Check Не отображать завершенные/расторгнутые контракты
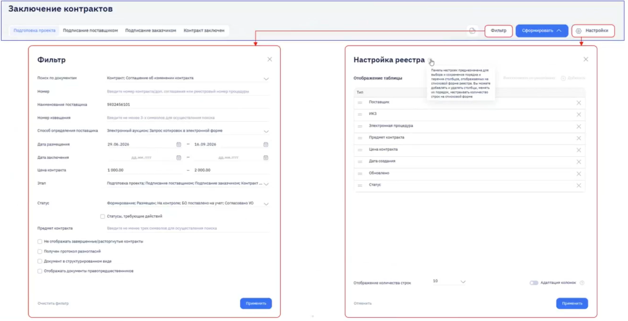628x321 pixels. (x=40, y=241)
